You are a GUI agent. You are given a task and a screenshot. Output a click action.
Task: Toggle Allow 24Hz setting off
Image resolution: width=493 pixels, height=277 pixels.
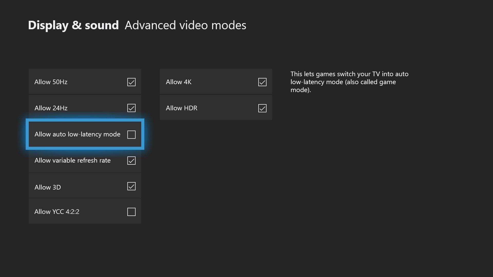131,108
